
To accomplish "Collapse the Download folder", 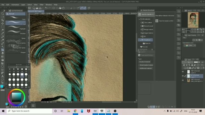I will click(141, 40).
